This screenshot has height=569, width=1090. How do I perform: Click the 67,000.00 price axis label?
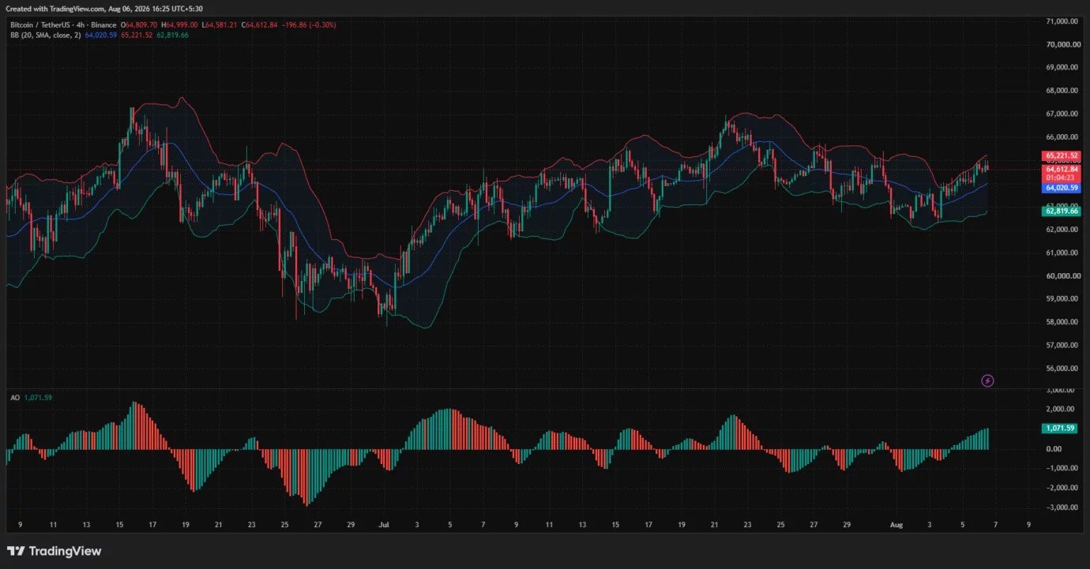1062,114
